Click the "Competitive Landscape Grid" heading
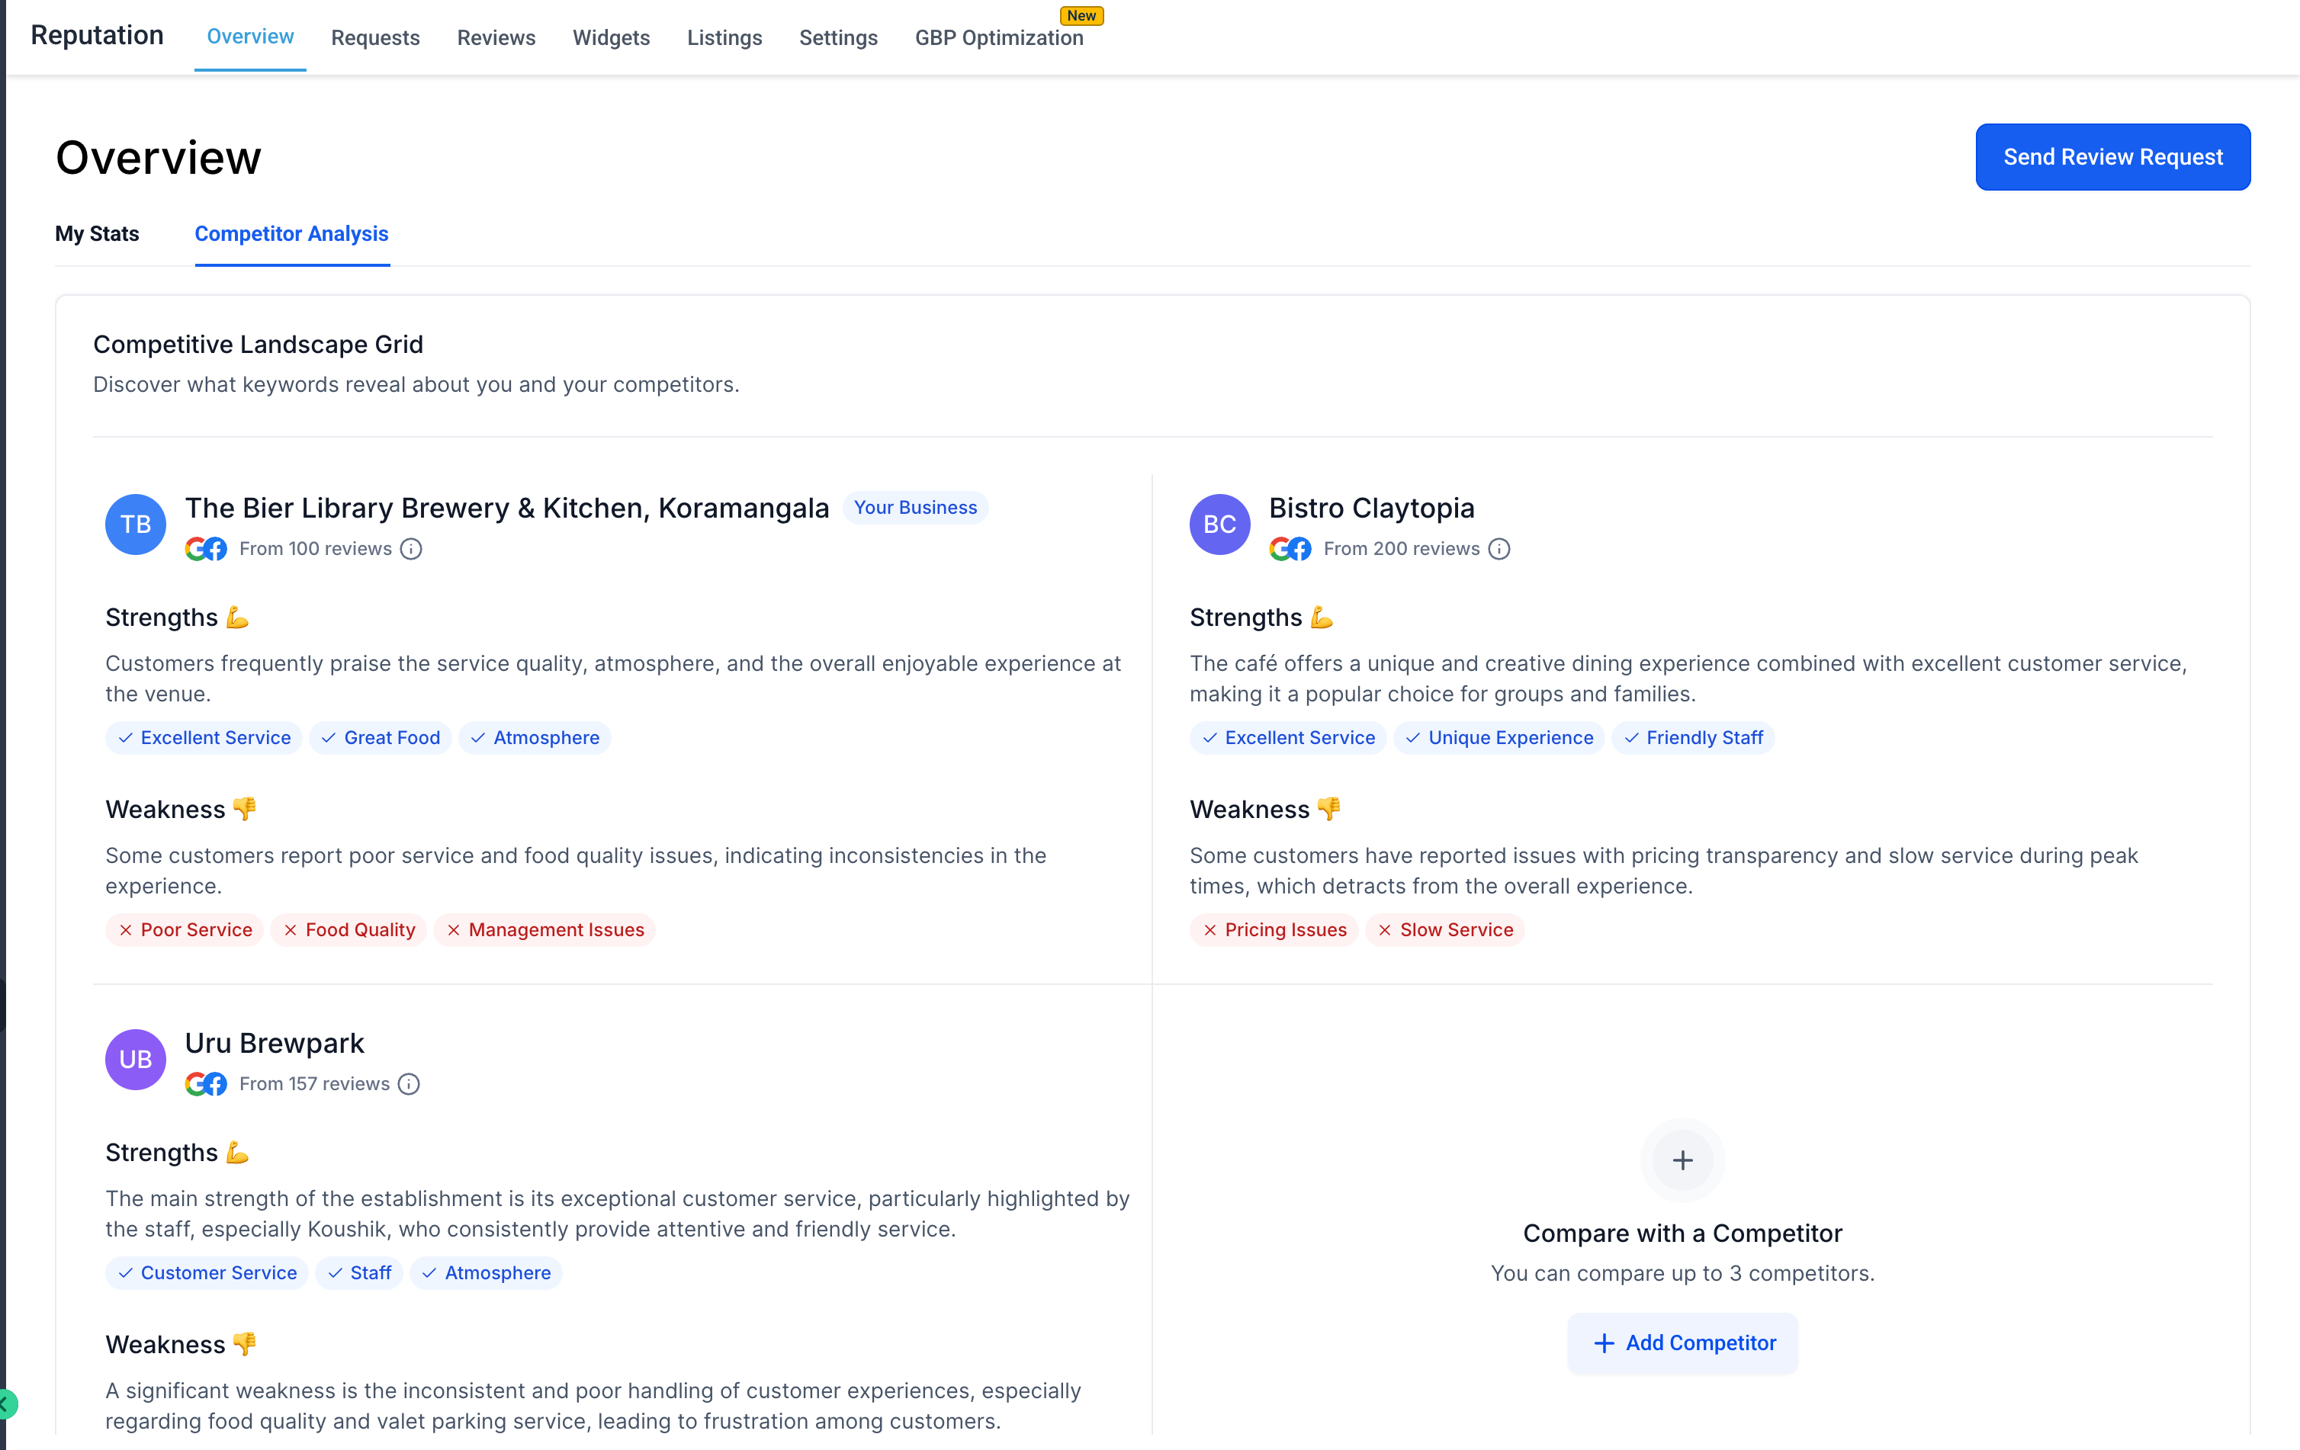Screen dimensions: 2300x1450 click(258, 345)
